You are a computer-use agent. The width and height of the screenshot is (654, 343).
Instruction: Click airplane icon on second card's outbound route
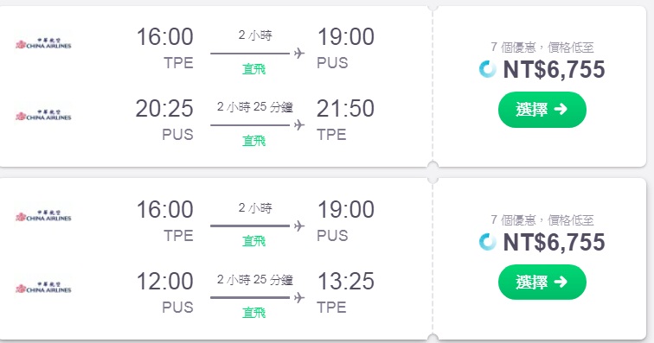click(x=299, y=225)
